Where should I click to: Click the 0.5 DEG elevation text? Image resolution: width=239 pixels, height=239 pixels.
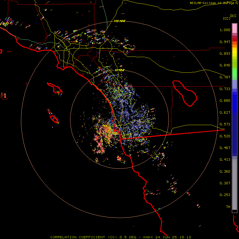pyautogui.click(x=128, y=237)
